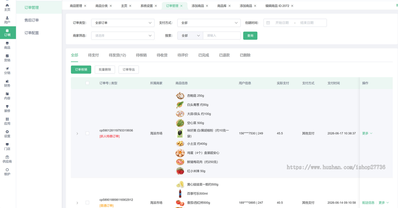The height and width of the screenshot is (208, 398).
Task: Check order cp590128119793319936 checkbox
Action: [x=88, y=133]
